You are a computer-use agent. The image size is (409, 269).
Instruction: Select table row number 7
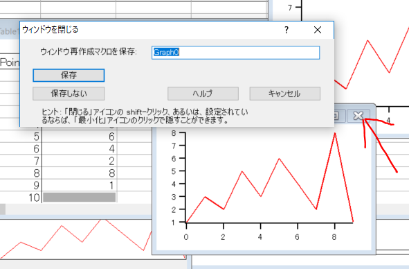tap(21, 161)
